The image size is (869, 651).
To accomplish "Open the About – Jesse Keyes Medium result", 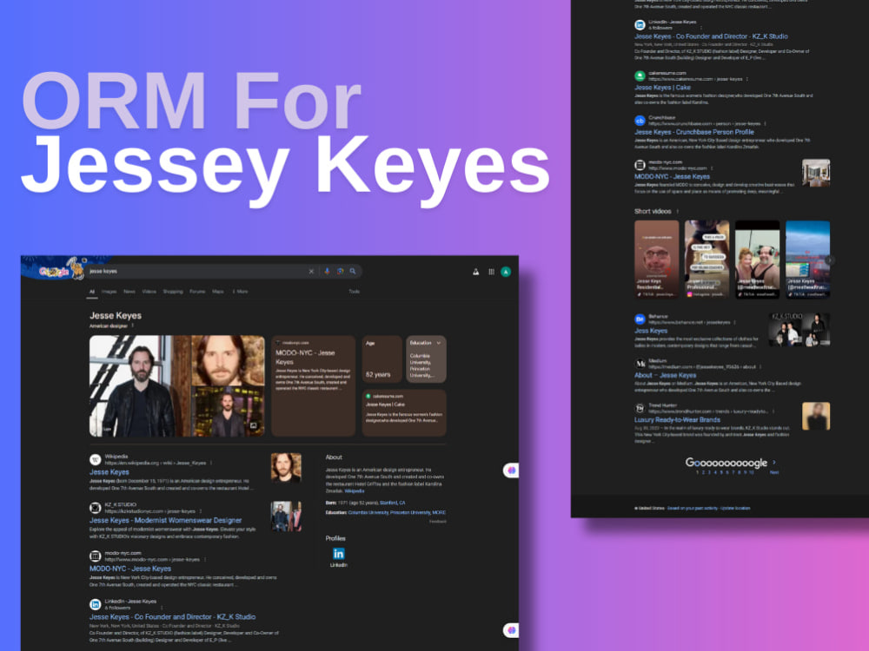I will coord(665,375).
